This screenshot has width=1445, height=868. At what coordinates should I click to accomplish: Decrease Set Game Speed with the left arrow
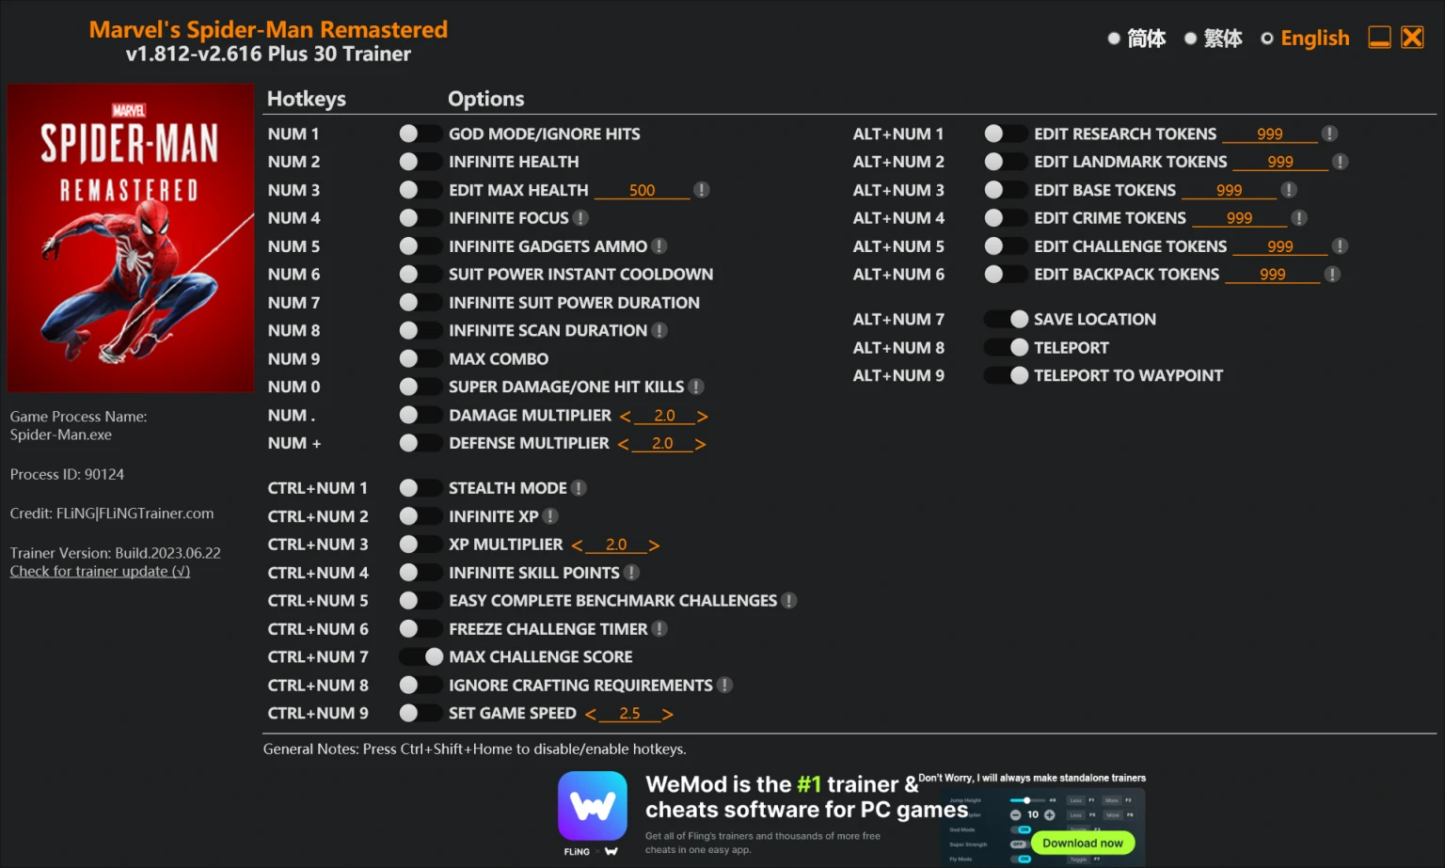click(x=590, y=715)
